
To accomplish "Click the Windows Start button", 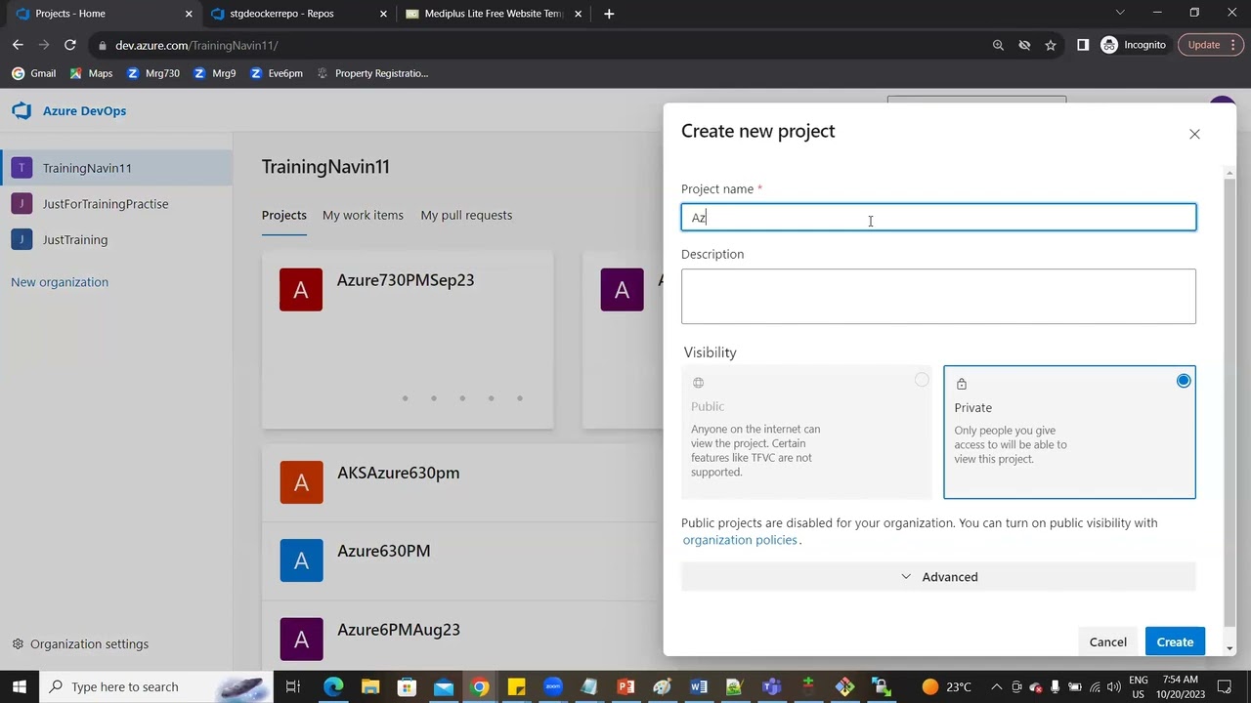I will (x=19, y=686).
